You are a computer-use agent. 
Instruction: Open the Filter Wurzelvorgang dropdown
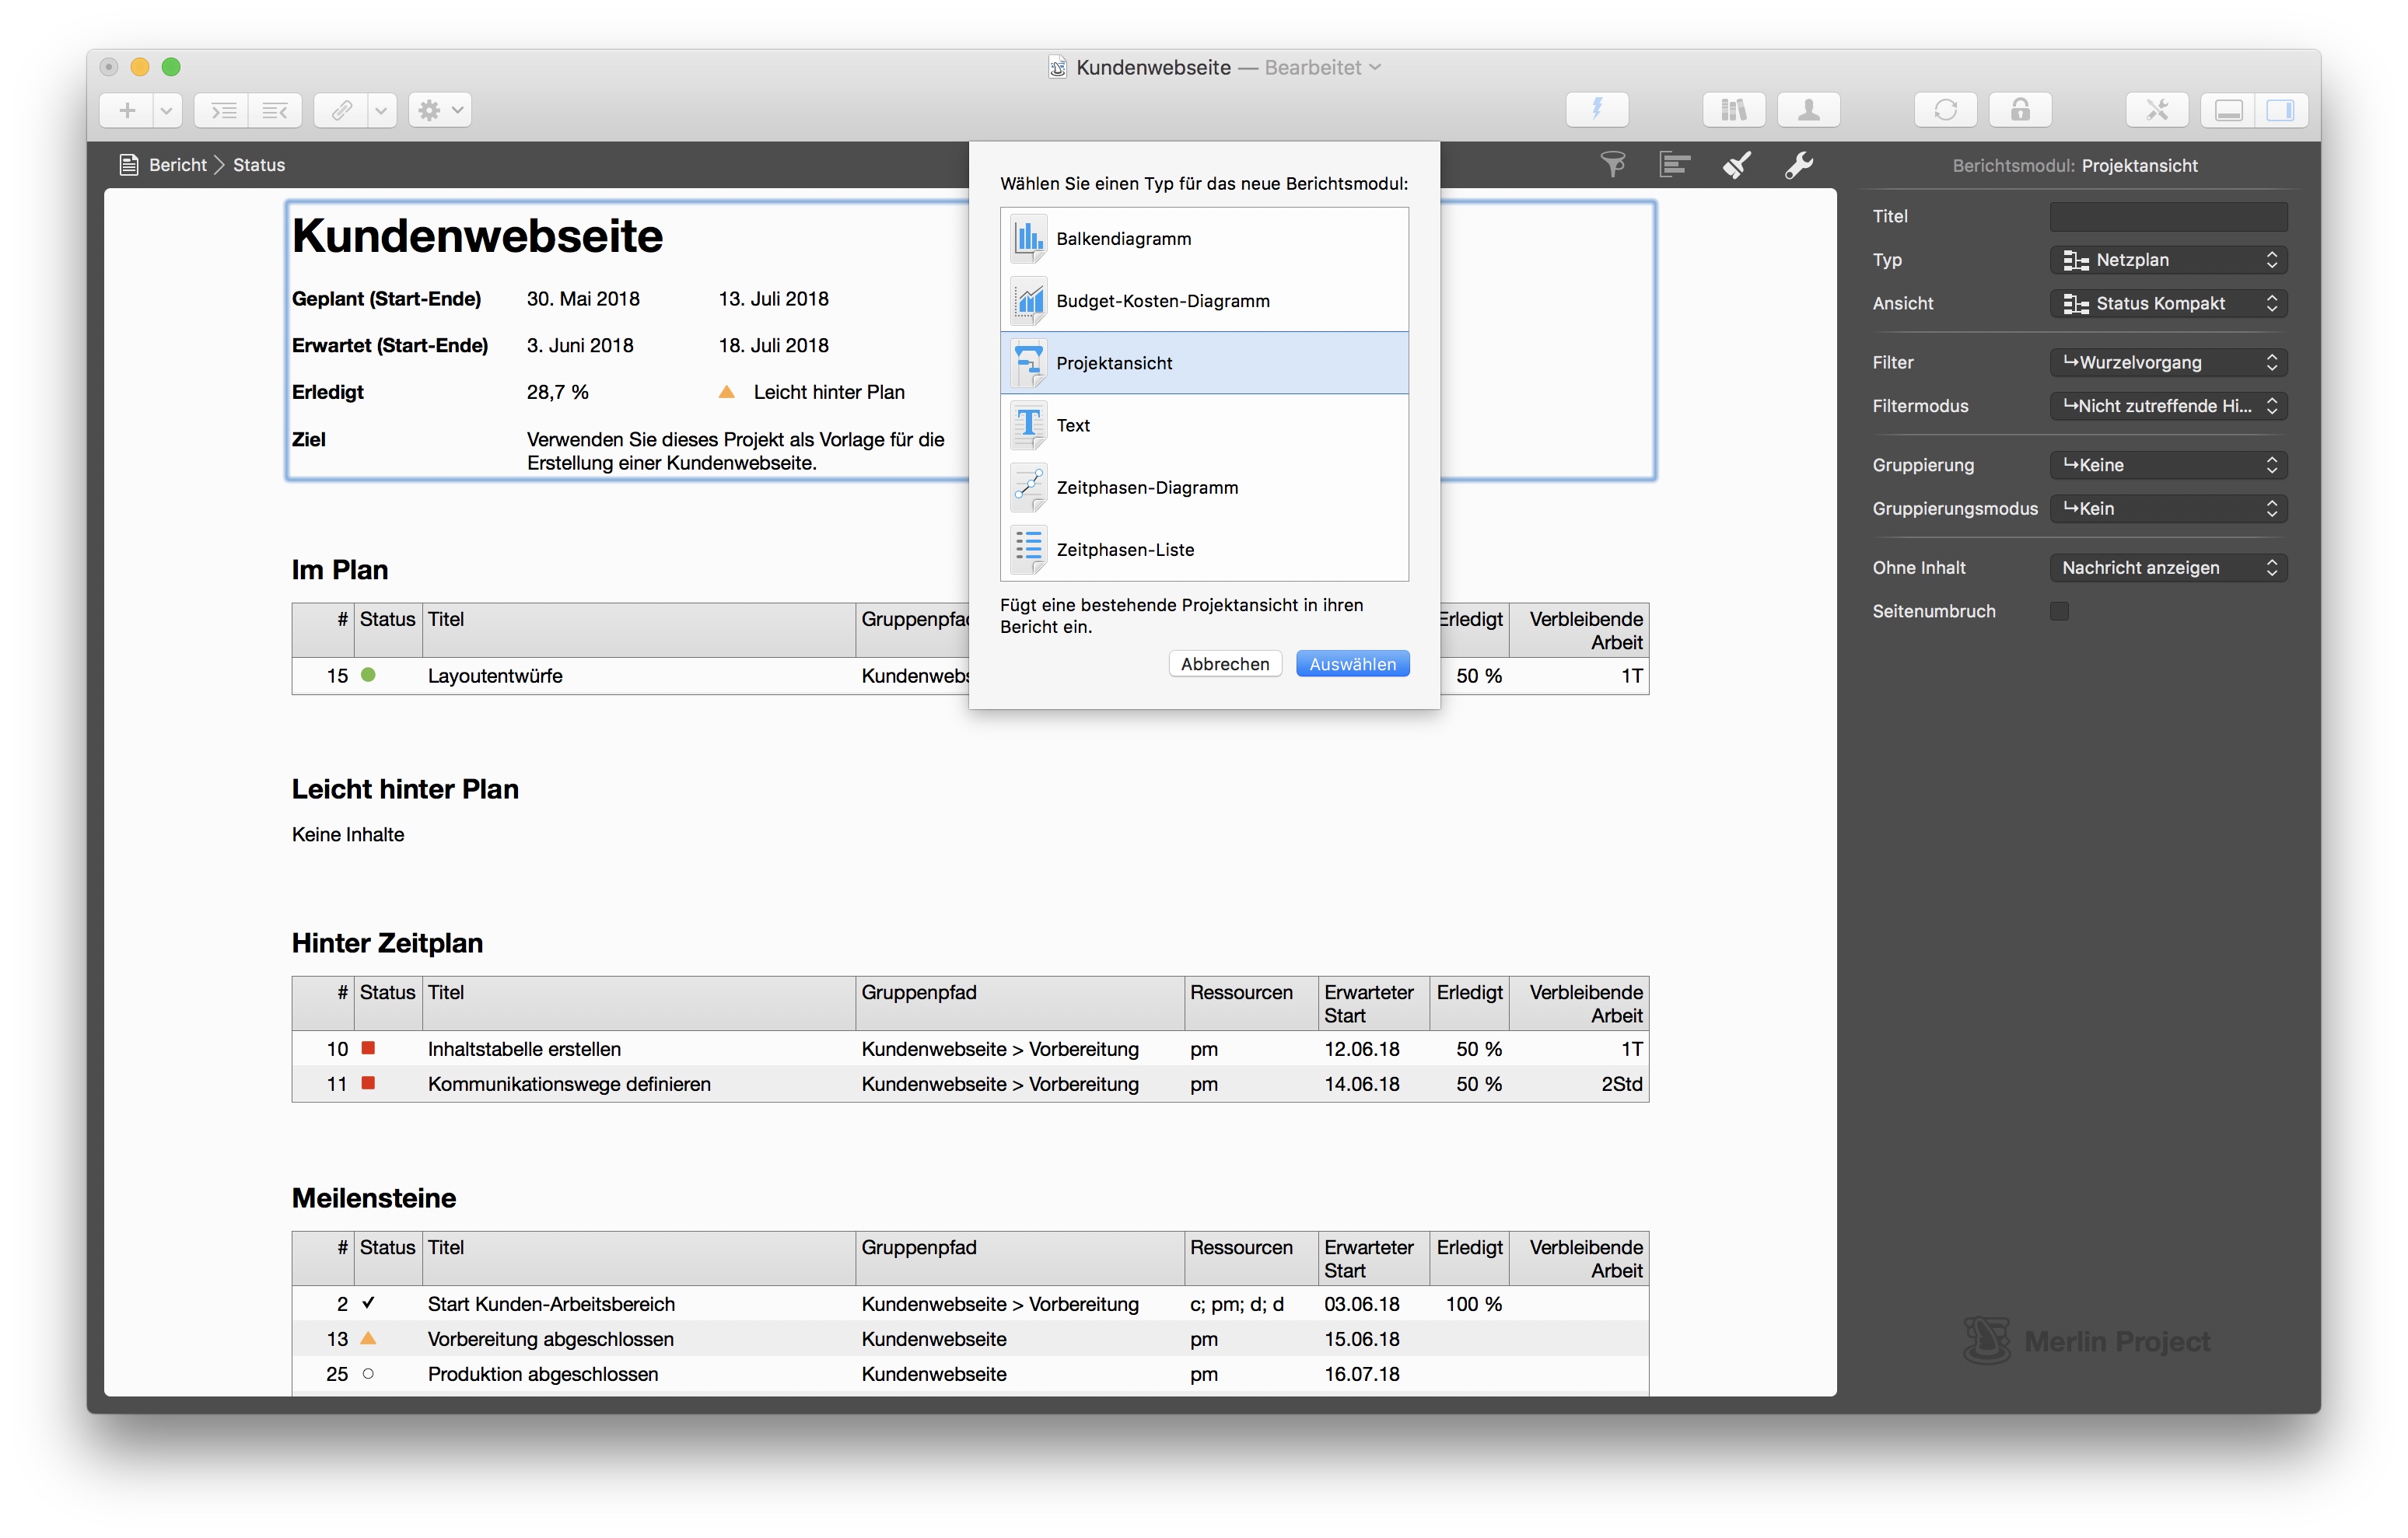coord(2168,362)
